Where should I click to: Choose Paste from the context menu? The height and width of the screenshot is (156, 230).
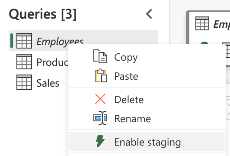(x=147, y=76)
